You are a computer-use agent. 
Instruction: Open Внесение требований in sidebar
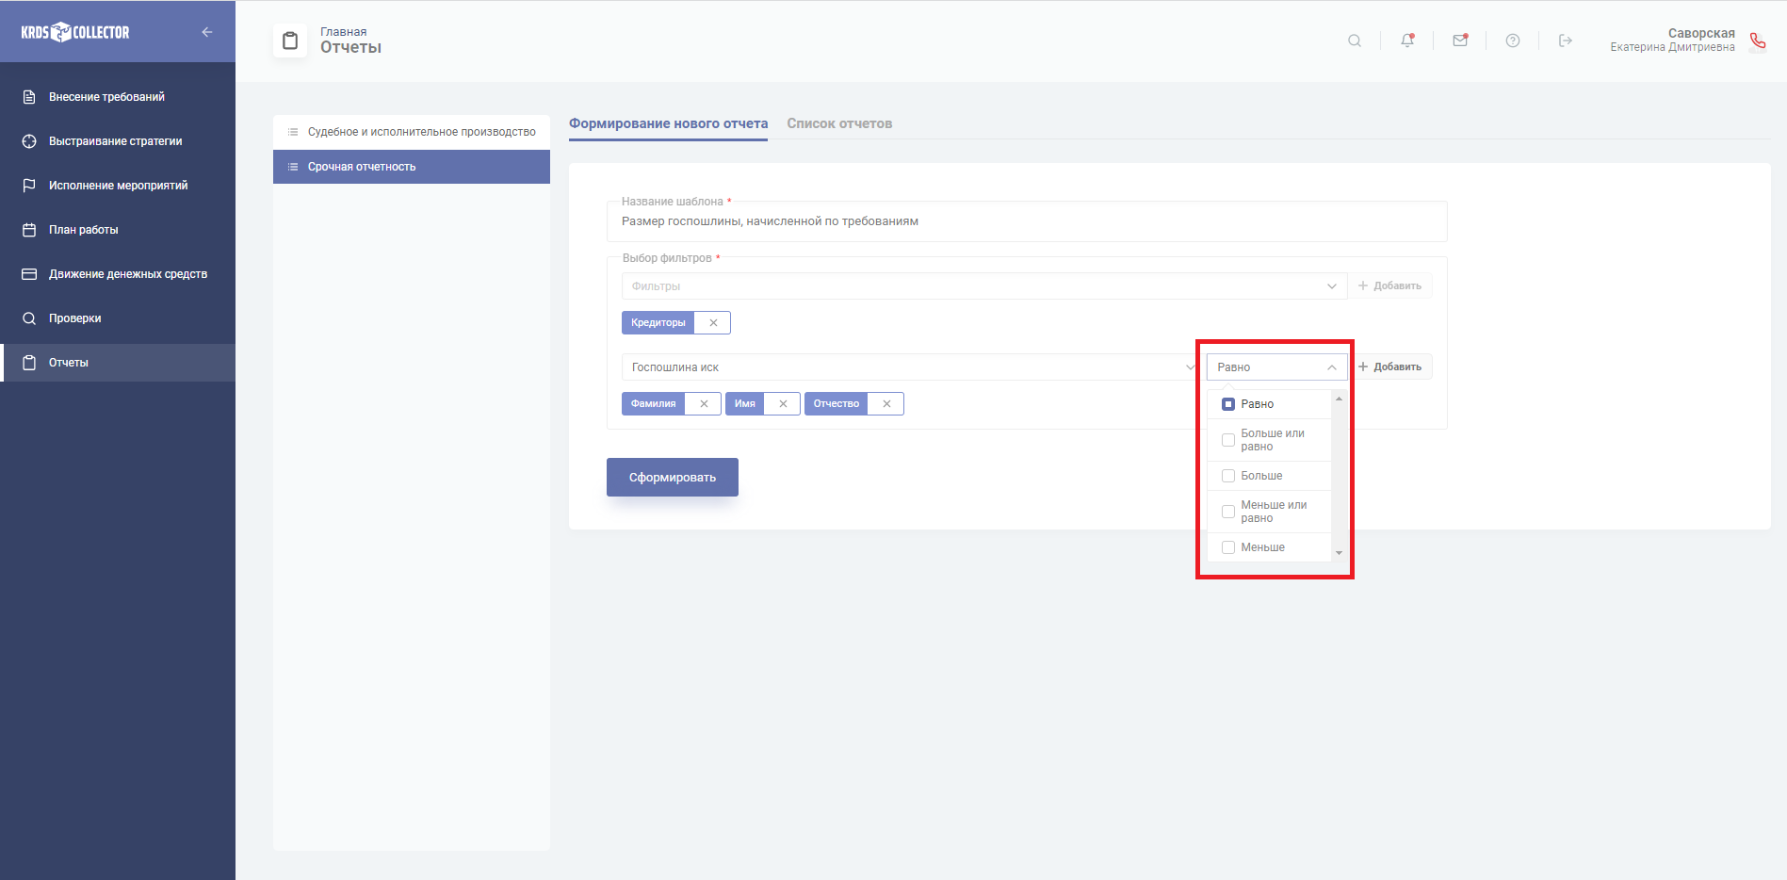click(118, 97)
